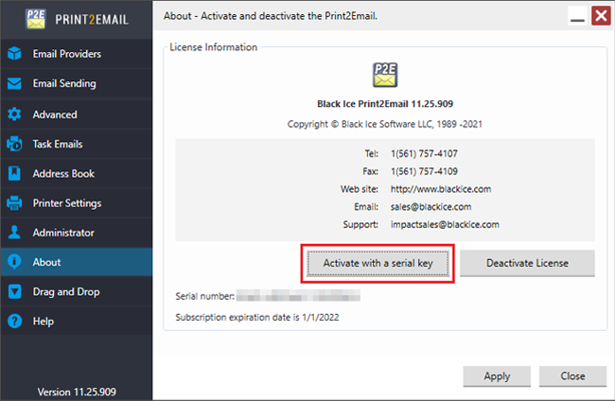
Task: Open the Advanced menu item
Action: 77,114
